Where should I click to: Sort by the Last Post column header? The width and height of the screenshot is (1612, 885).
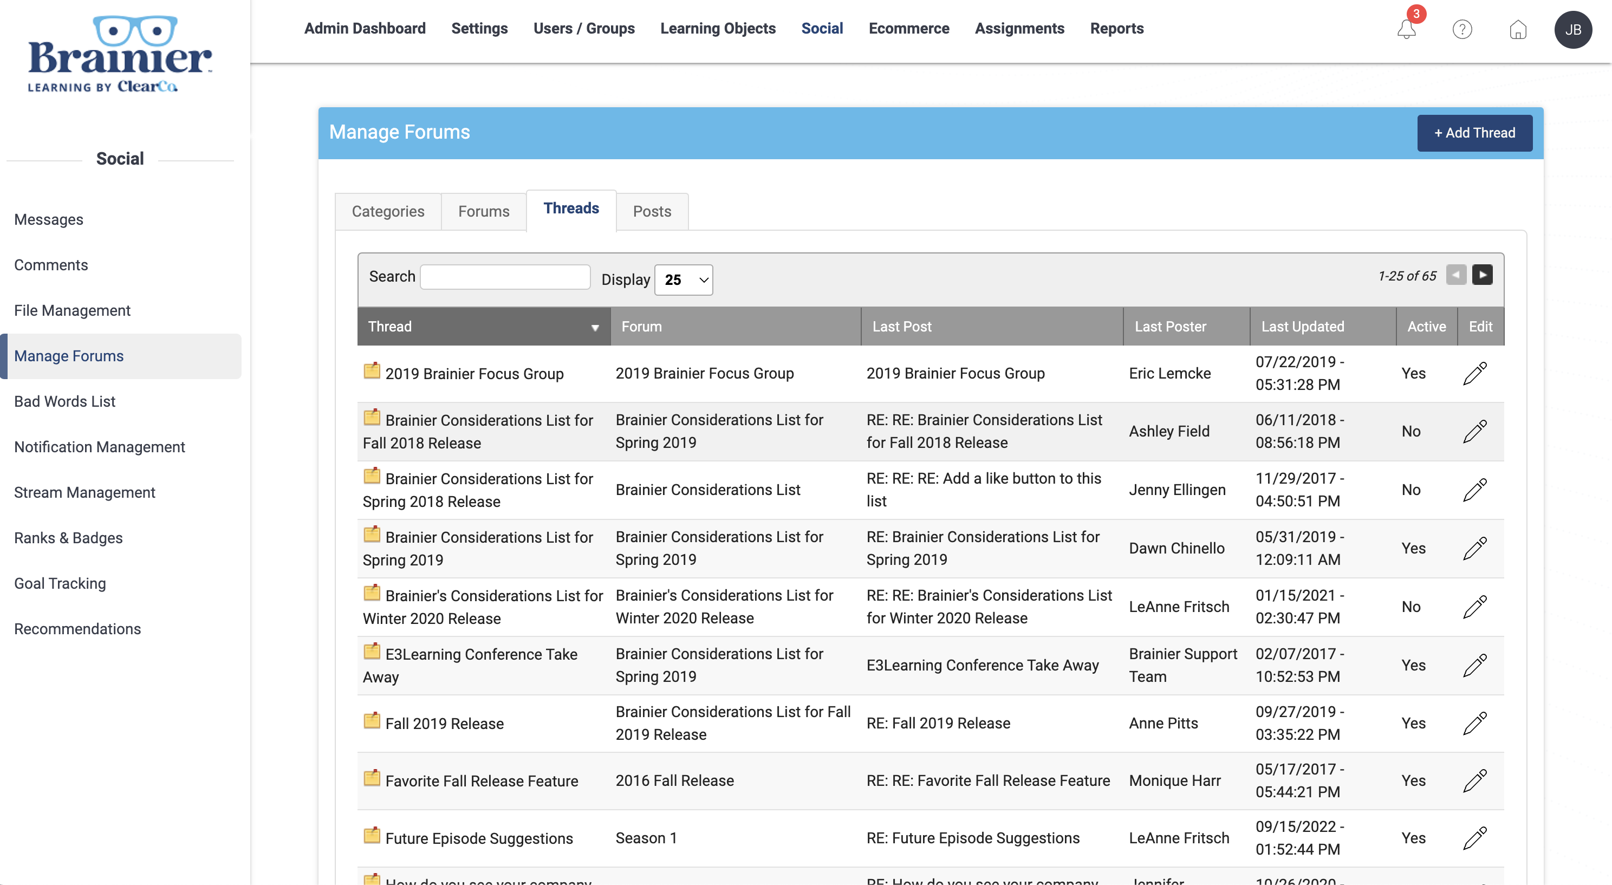[992, 327]
